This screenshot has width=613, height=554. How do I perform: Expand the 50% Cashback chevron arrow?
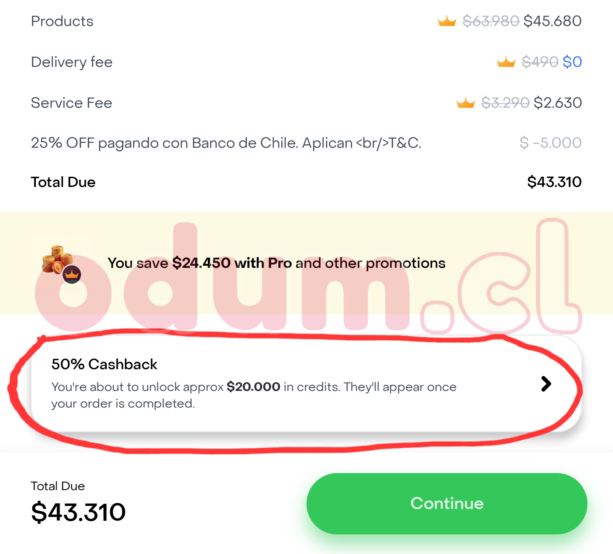(546, 384)
